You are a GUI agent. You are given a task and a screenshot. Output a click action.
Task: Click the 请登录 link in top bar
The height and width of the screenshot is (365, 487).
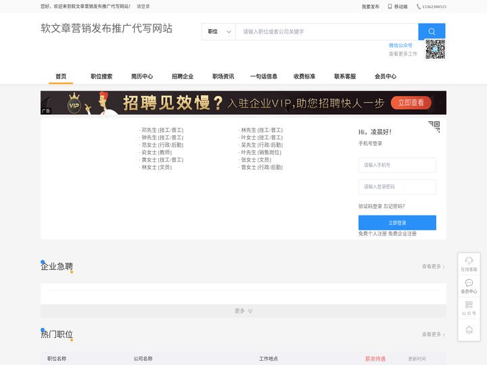point(143,6)
